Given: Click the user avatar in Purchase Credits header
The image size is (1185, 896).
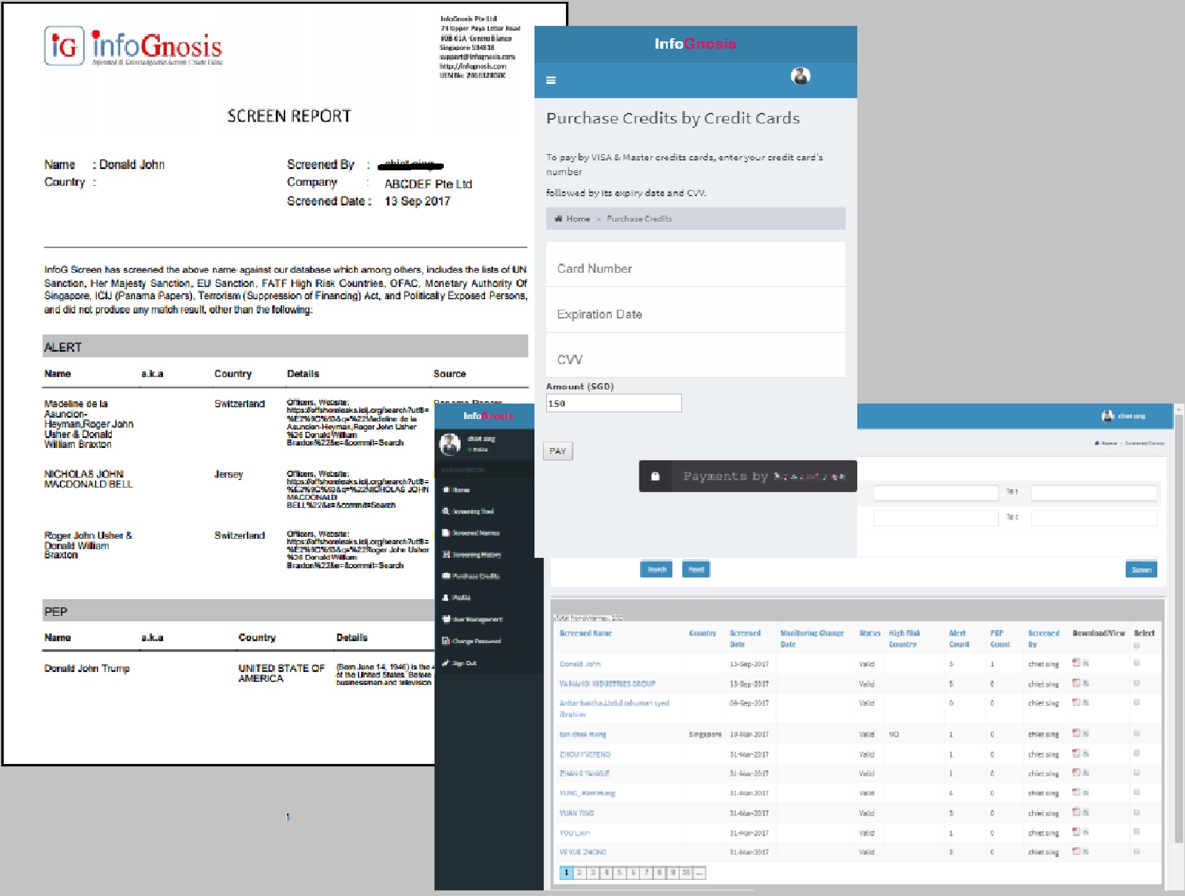Looking at the screenshot, I should (800, 76).
